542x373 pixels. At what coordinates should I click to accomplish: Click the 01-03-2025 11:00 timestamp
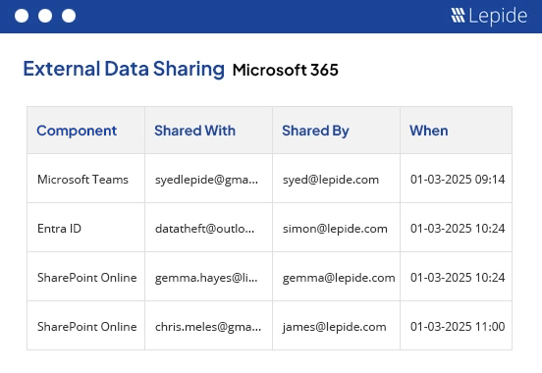tap(458, 327)
